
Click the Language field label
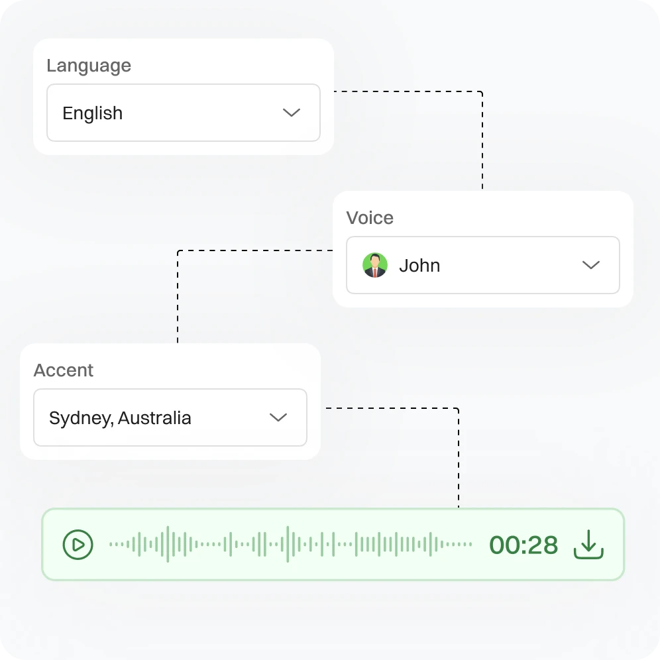[x=89, y=66]
